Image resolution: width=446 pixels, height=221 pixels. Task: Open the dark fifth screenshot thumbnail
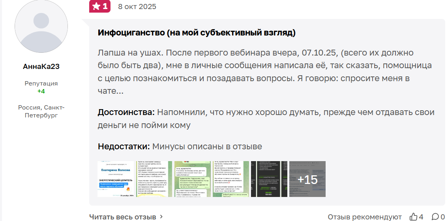(x=269, y=179)
